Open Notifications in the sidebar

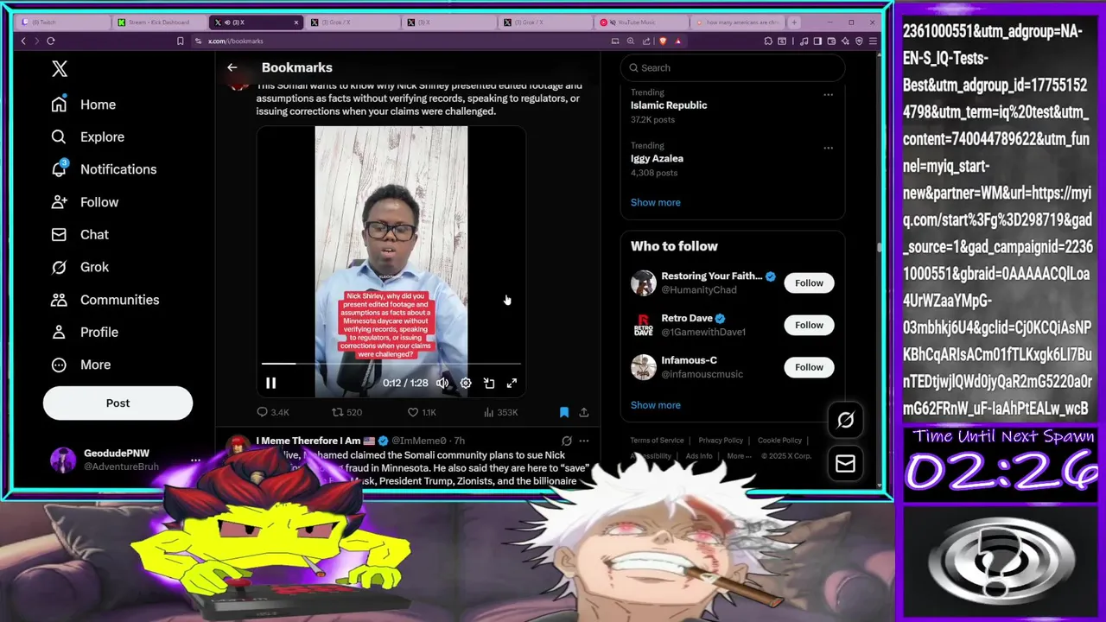pyautogui.click(x=104, y=169)
